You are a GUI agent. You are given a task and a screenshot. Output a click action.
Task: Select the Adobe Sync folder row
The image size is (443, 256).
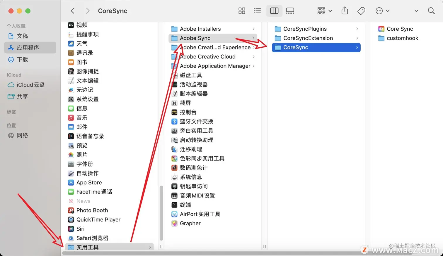point(213,38)
